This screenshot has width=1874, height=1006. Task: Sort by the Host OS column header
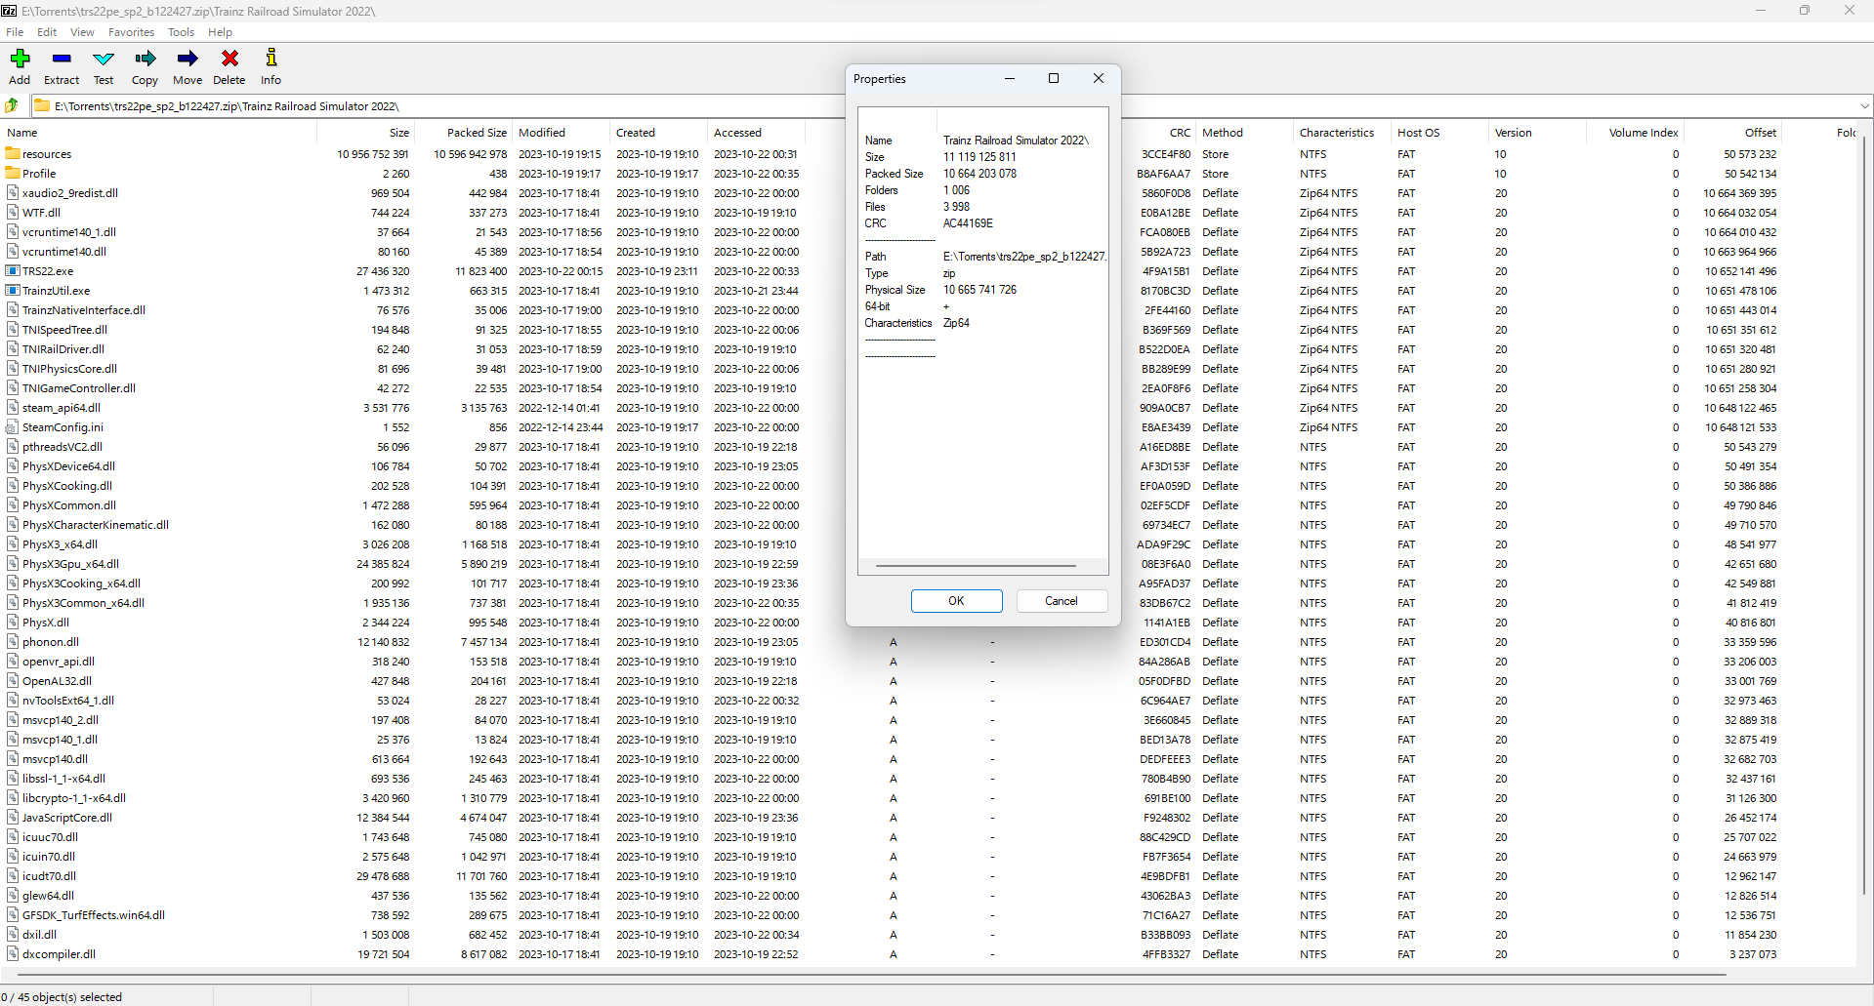point(1440,133)
